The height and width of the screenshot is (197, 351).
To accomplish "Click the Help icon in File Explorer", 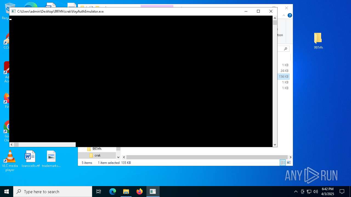I will pyautogui.click(x=290, y=15).
